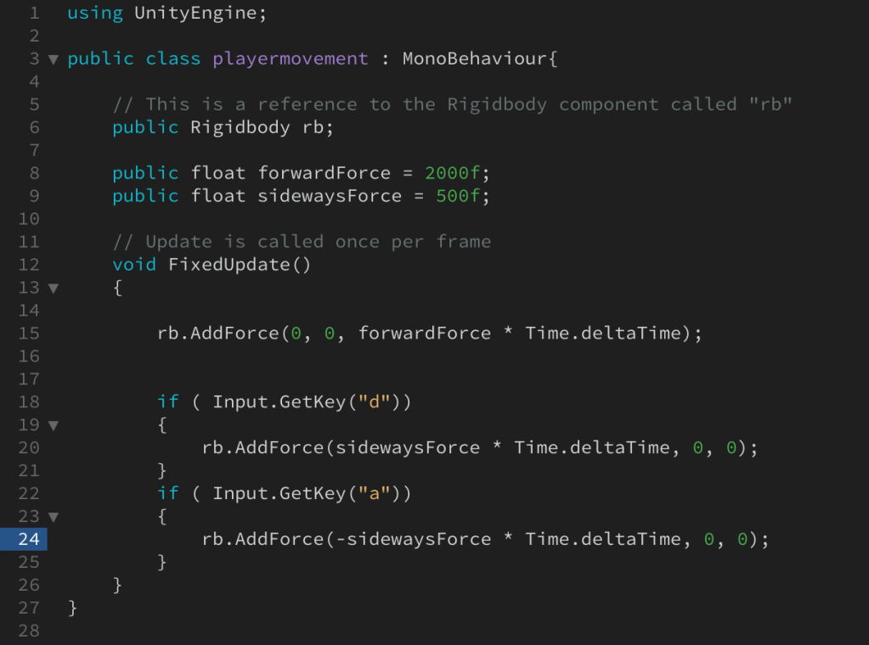This screenshot has height=645, width=869.
Task: Click the comment about the Rigidbody reference
Action: [452, 104]
